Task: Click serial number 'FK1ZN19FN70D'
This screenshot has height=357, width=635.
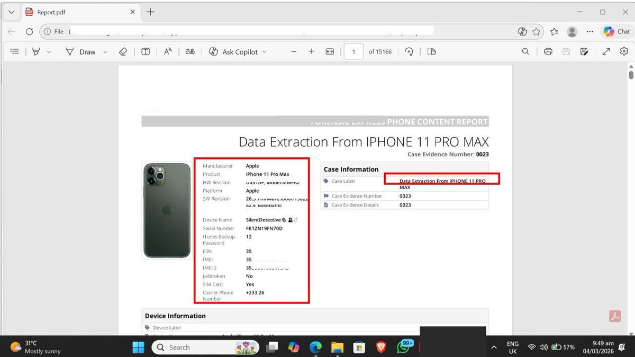Action: coord(264,228)
